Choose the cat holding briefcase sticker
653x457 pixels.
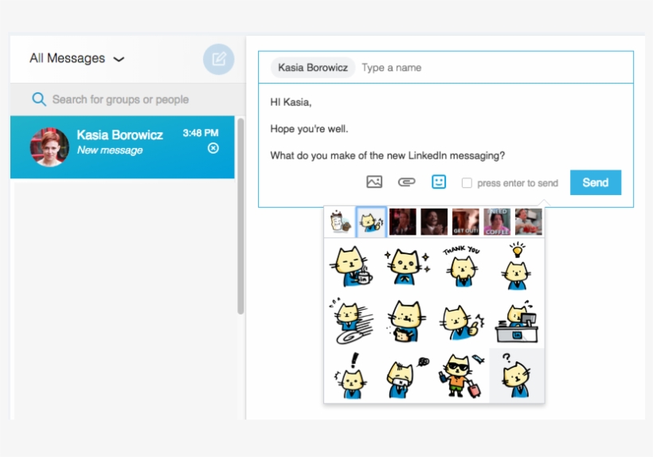point(406,321)
